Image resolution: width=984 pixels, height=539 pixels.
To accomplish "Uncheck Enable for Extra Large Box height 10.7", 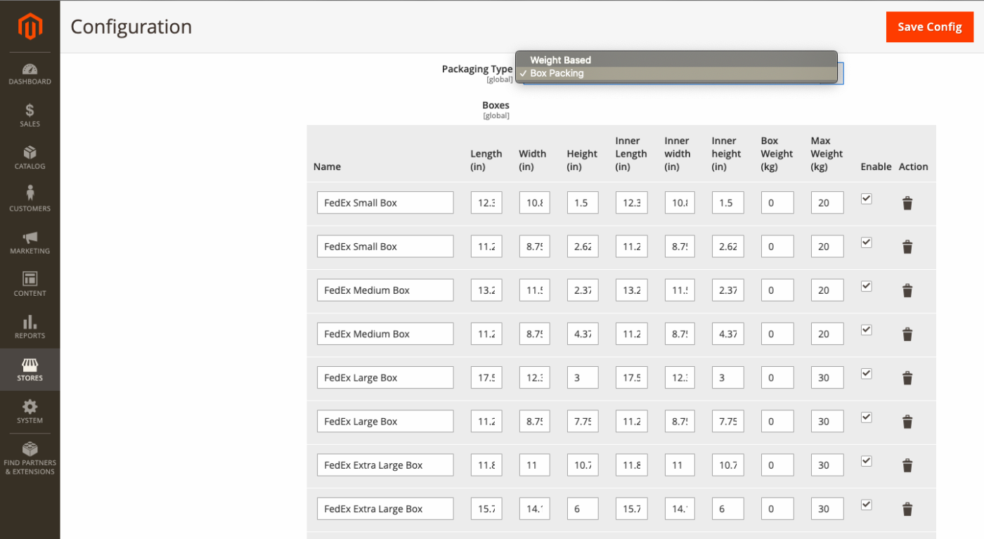I will [x=867, y=461].
